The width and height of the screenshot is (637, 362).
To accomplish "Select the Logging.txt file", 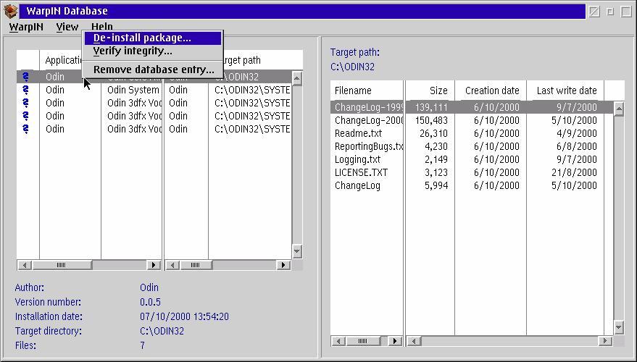I will click(x=357, y=159).
